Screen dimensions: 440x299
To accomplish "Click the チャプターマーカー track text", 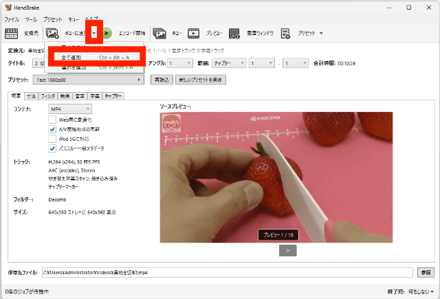I will [63, 187].
